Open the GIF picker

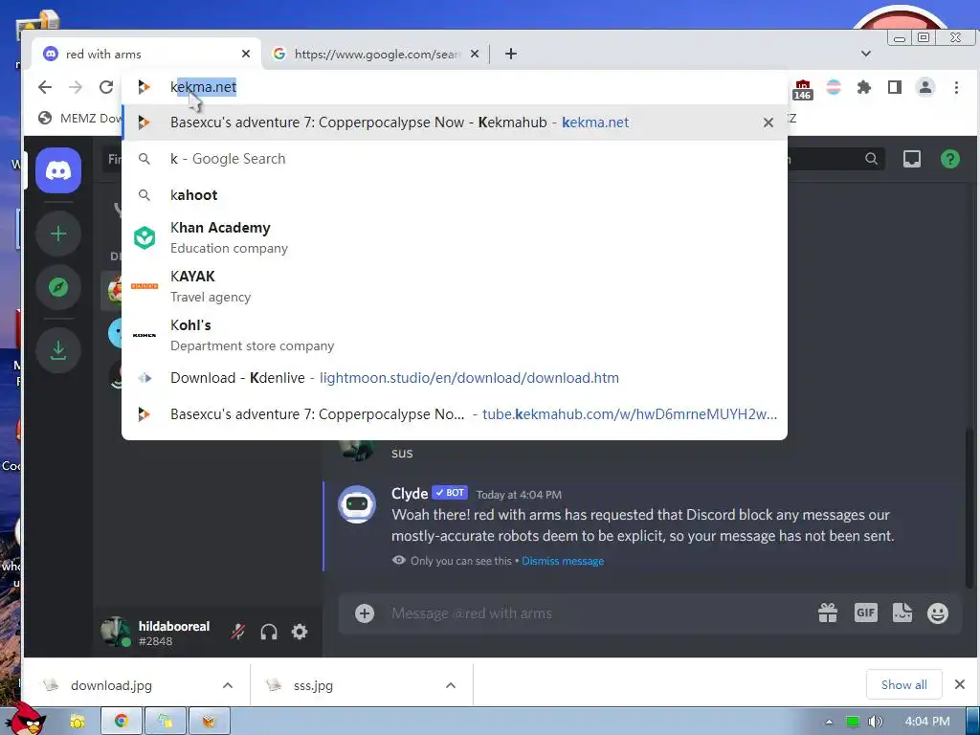pyautogui.click(x=865, y=613)
